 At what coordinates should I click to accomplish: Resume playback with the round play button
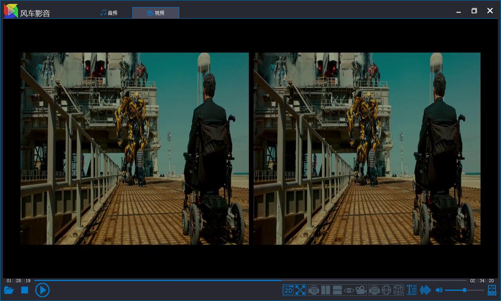point(42,290)
